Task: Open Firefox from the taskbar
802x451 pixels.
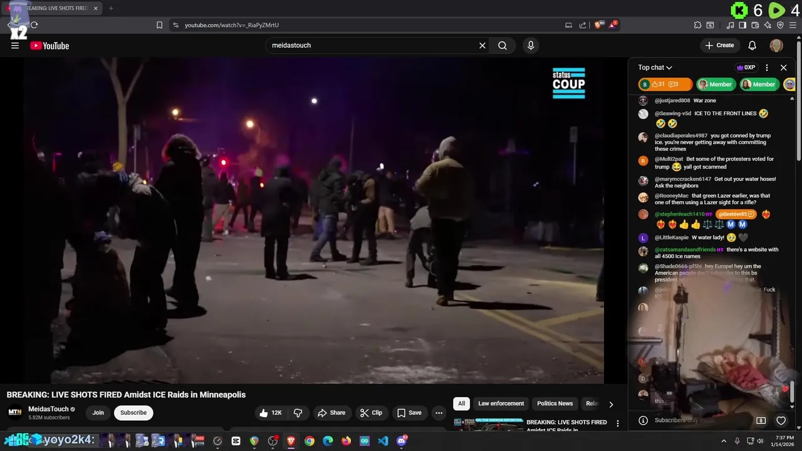Action: point(346,441)
